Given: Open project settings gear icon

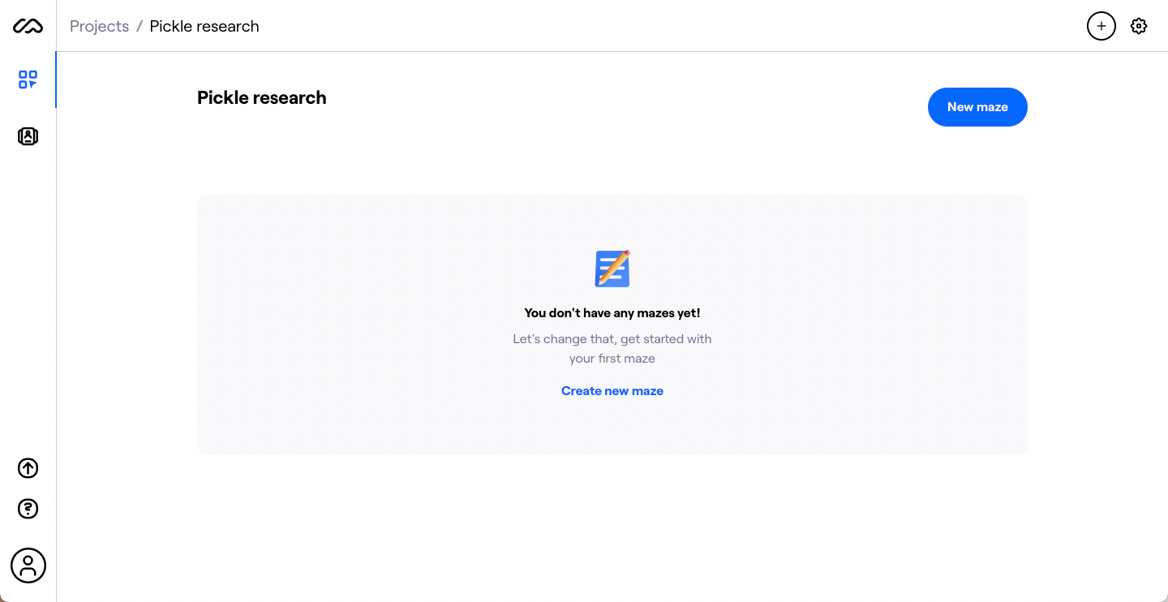Looking at the screenshot, I should (1139, 26).
